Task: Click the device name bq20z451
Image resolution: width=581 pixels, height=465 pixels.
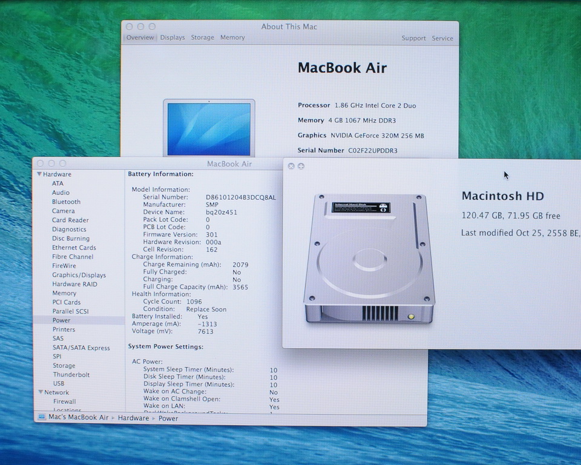Action: point(222,212)
